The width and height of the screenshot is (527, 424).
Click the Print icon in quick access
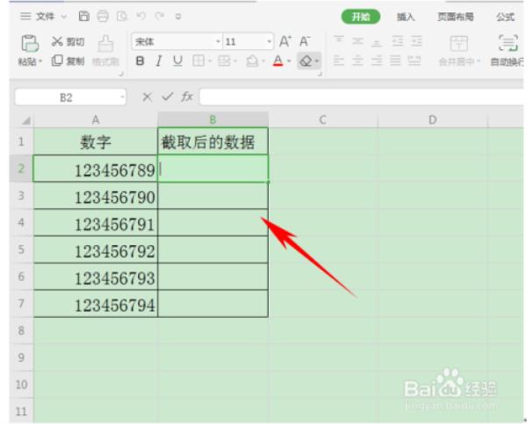(x=103, y=16)
